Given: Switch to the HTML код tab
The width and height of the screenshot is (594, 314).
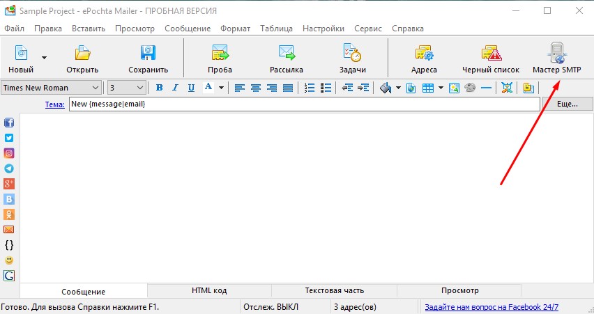Looking at the screenshot, I should 209,290.
